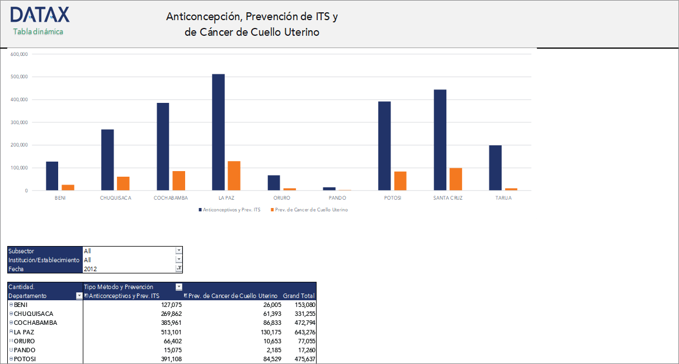Collapse the BENI row group
The width and height of the screenshot is (679, 364).
(11, 305)
